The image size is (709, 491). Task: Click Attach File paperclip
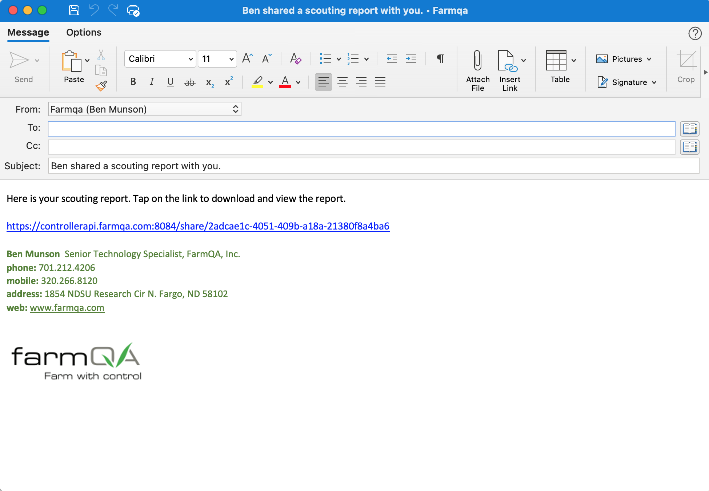click(478, 70)
